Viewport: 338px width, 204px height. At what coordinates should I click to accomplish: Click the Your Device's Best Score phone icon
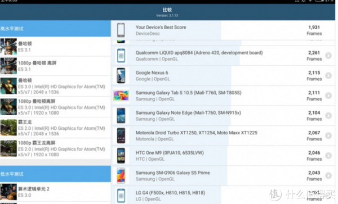tap(121, 30)
